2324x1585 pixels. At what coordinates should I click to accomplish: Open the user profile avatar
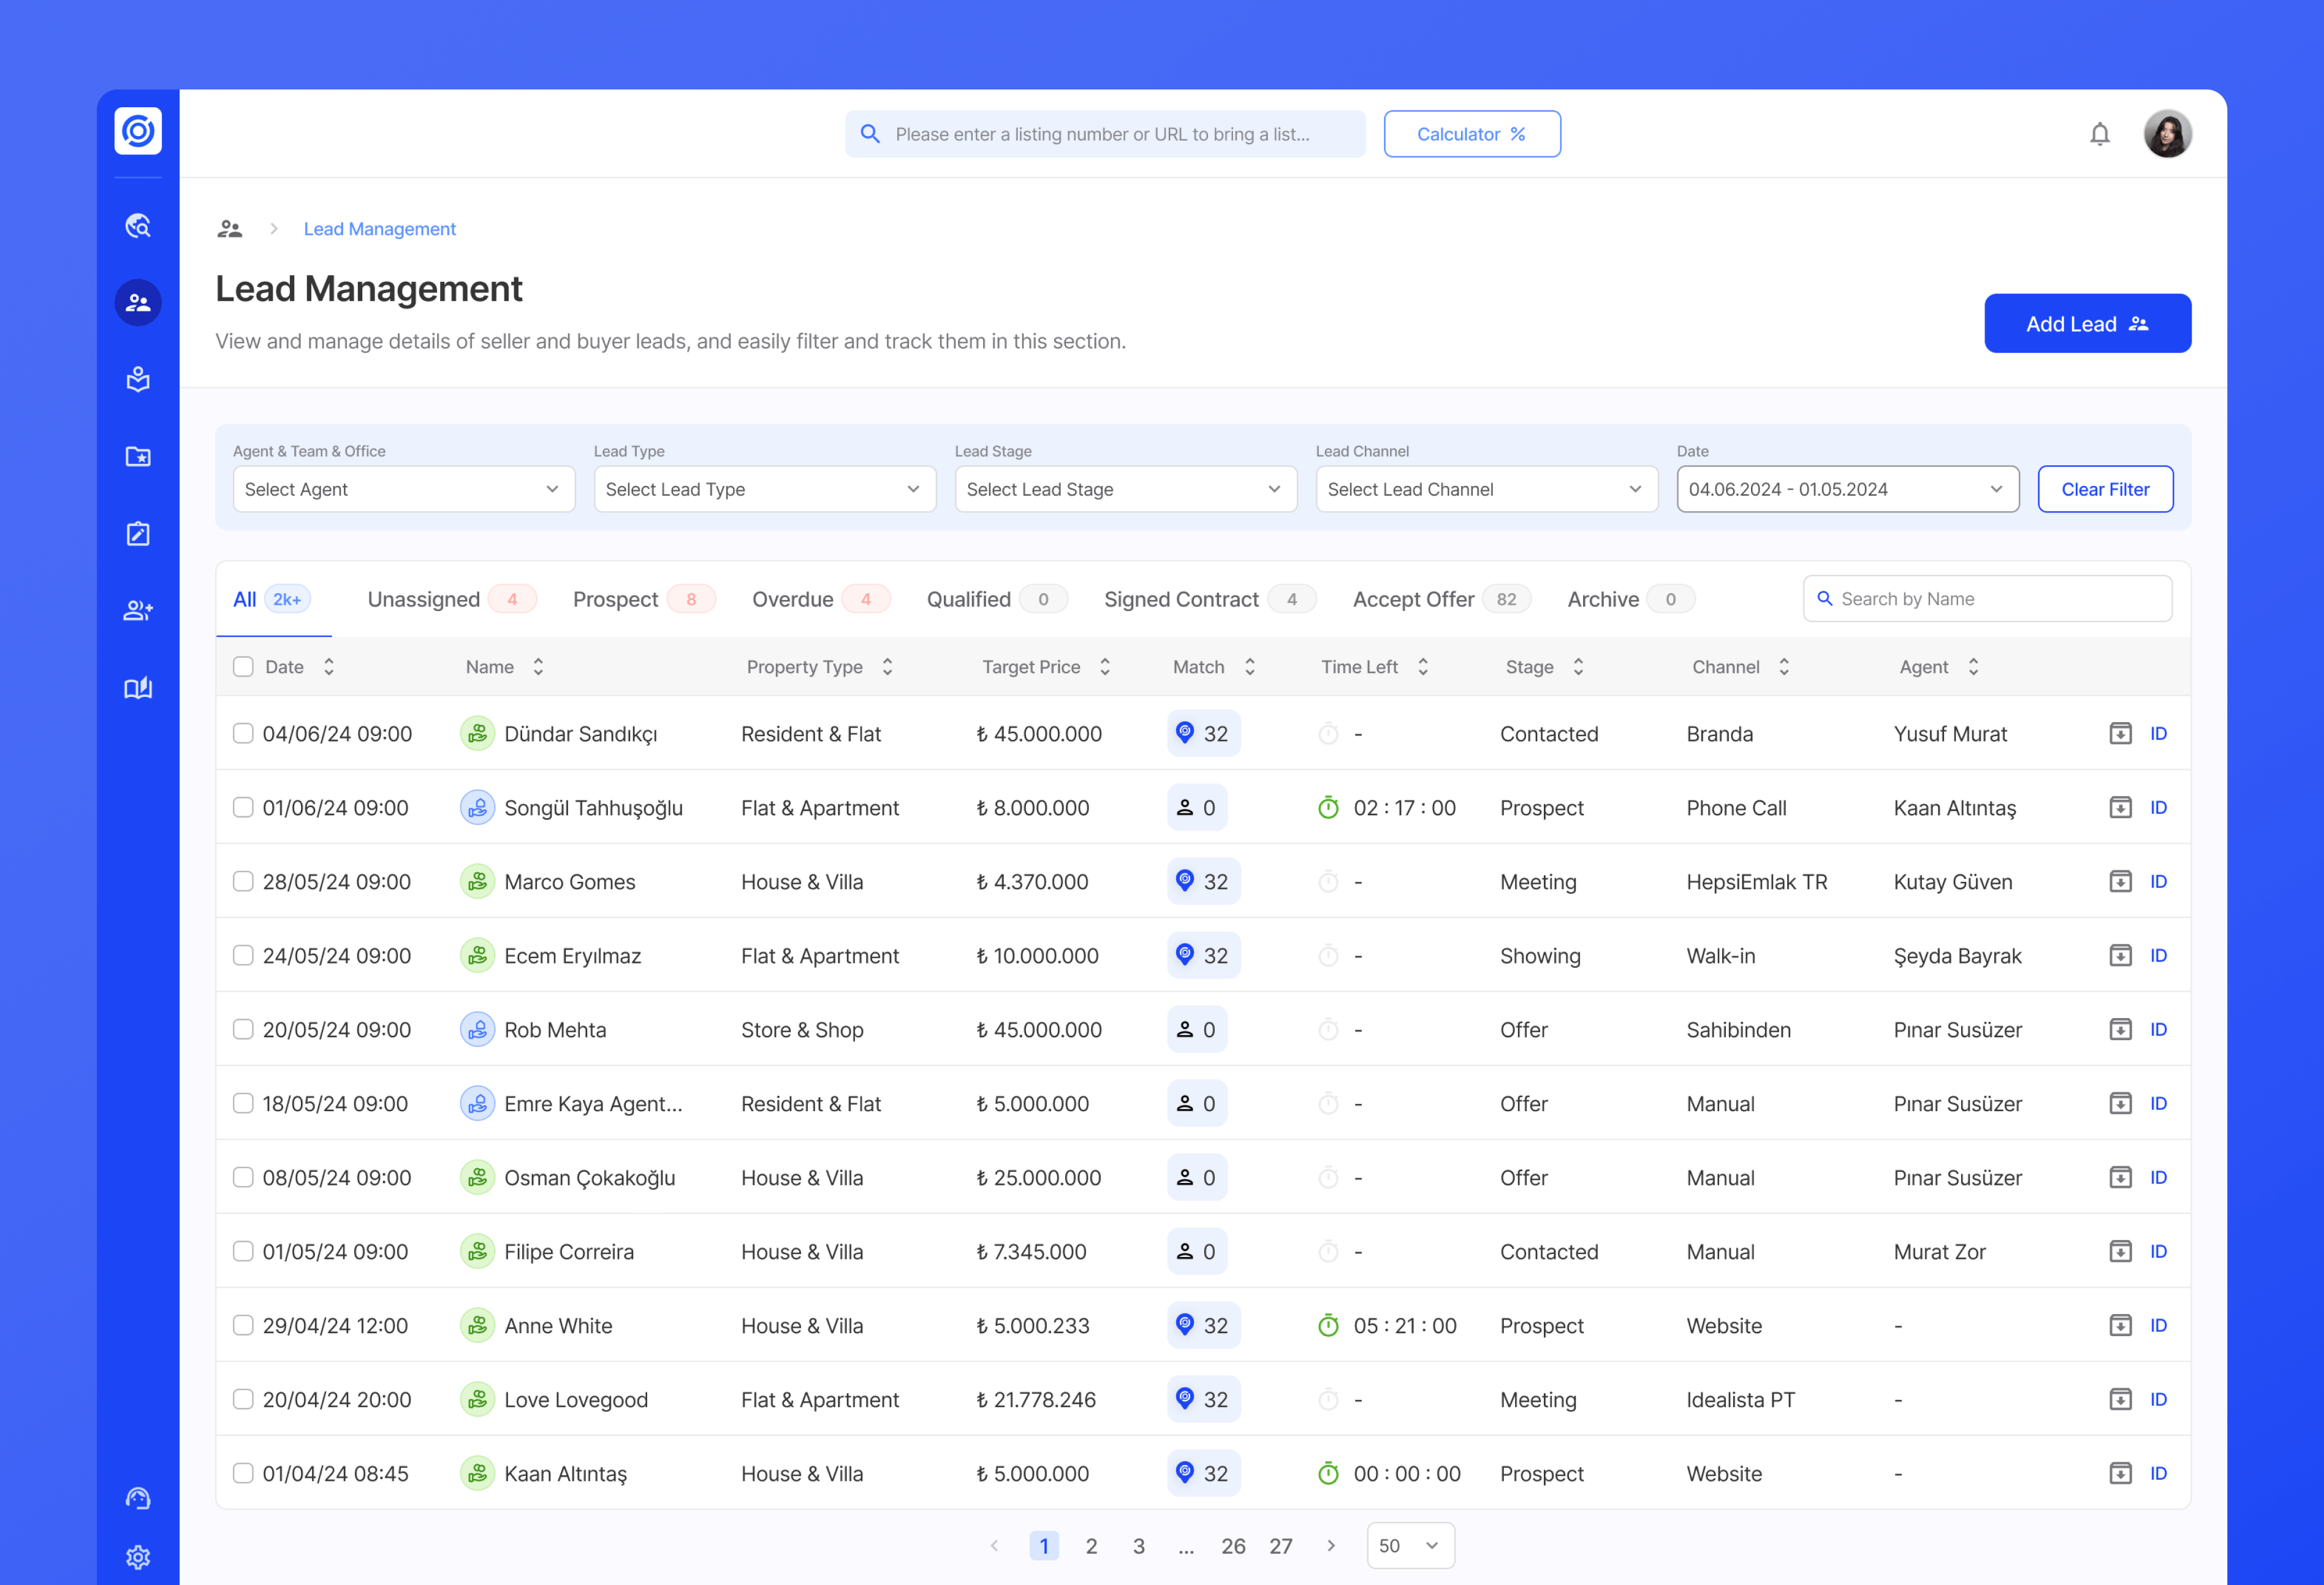coord(2168,134)
